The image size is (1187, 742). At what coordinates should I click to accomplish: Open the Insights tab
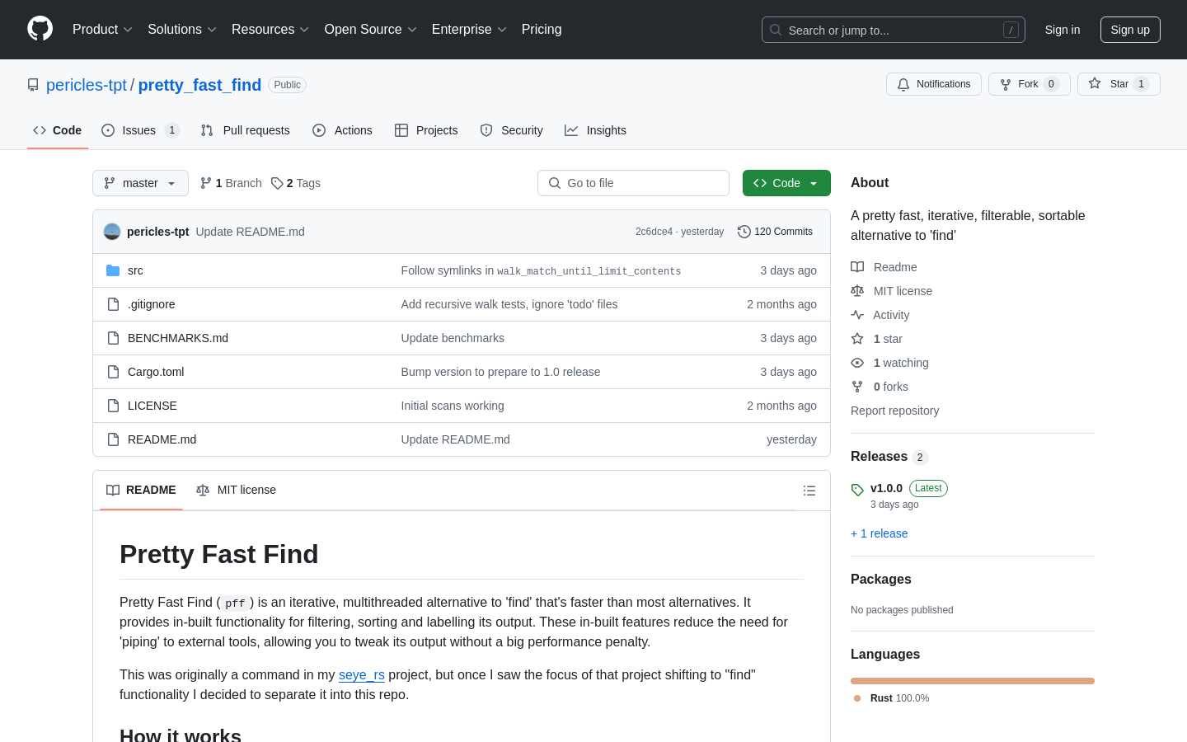[595, 130]
